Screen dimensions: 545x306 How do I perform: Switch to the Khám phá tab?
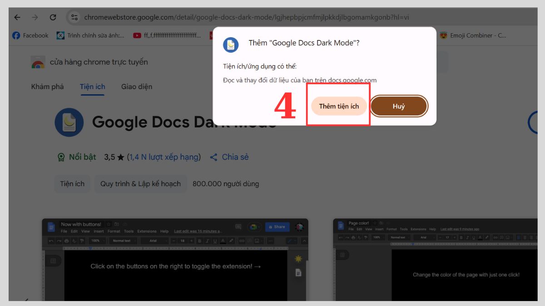point(47,86)
